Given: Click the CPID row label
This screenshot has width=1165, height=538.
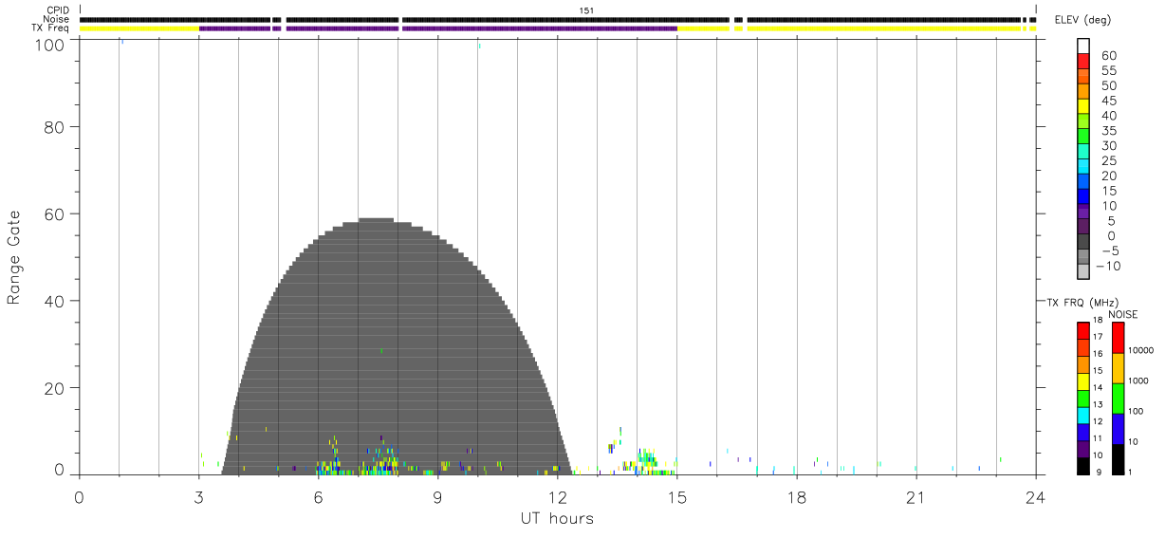Looking at the screenshot, I should click(x=59, y=9).
